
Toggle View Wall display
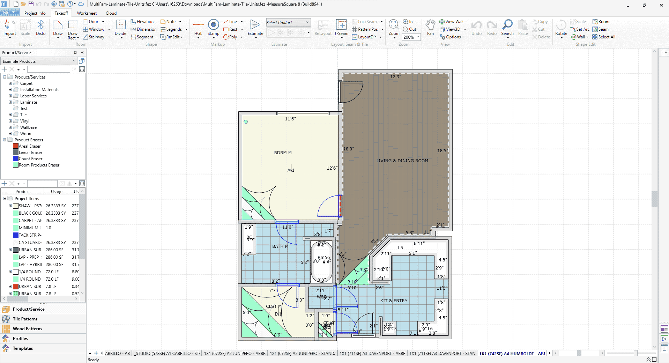pos(451,22)
